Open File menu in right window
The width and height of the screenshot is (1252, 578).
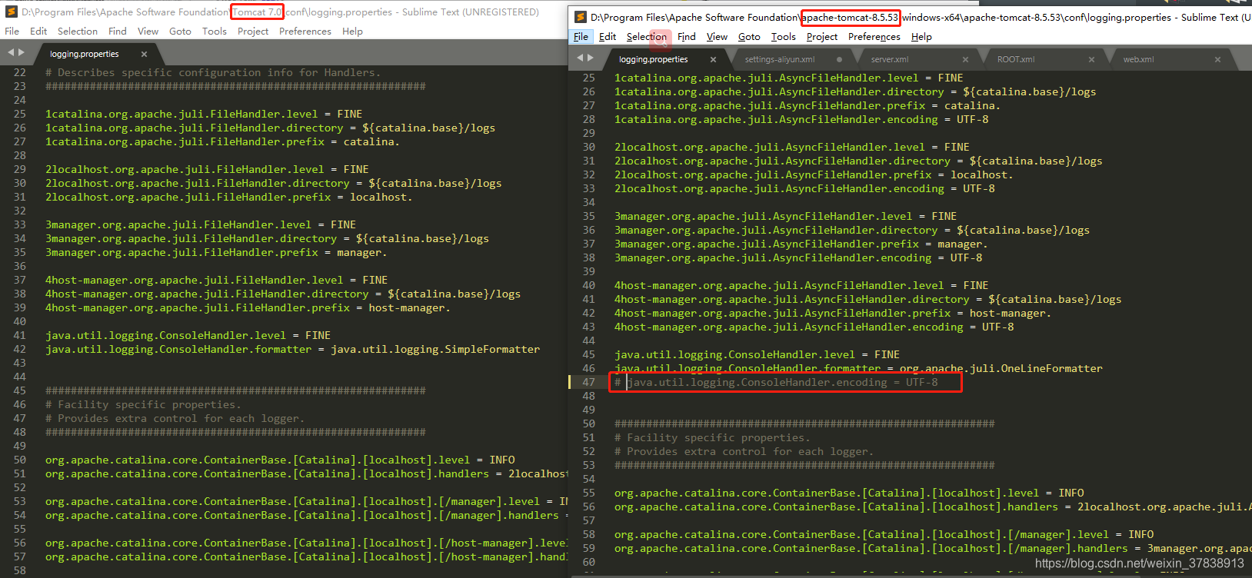[x=581, y=37]
